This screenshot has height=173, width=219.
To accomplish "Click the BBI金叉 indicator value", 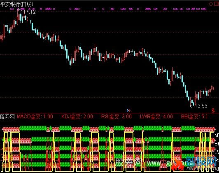I will click(x=194, y=117).
